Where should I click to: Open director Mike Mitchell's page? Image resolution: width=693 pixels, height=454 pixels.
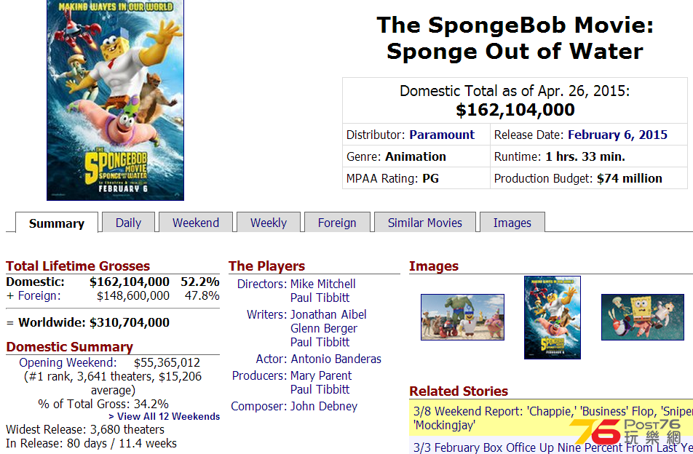point(323,284)
